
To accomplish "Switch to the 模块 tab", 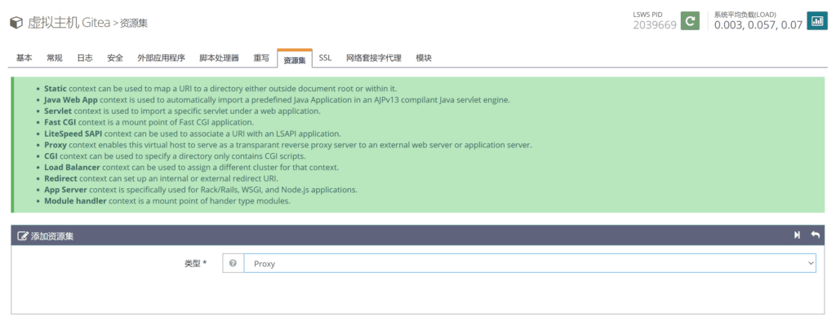I will [424, 59].
